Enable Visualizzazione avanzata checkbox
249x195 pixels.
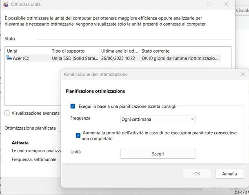pos(7,113)
